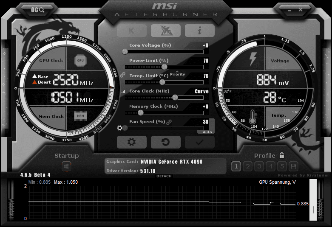Screen dimensions: 332x227
Task: Select profile slot 4
Action: point(271,167)
